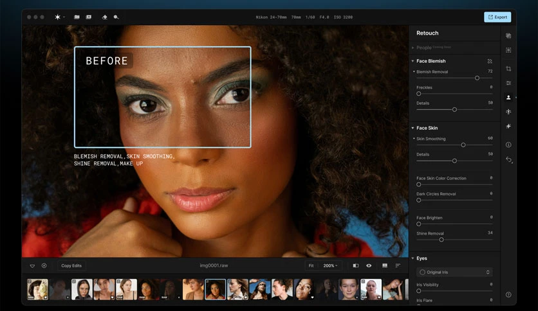Click the brush icon beside Face Blemish
Viewport: 538px width, 311px height.
[x=490, y=61]
